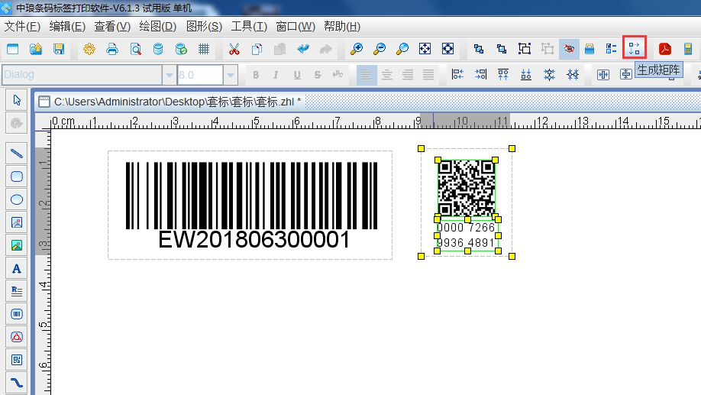Expand the Dialog font name dropdown

pos(169,74)
